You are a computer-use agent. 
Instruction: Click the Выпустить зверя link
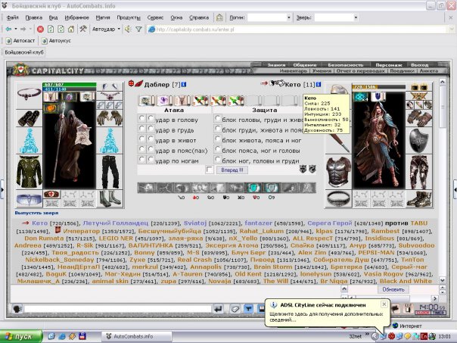click(x=37, y=213)
